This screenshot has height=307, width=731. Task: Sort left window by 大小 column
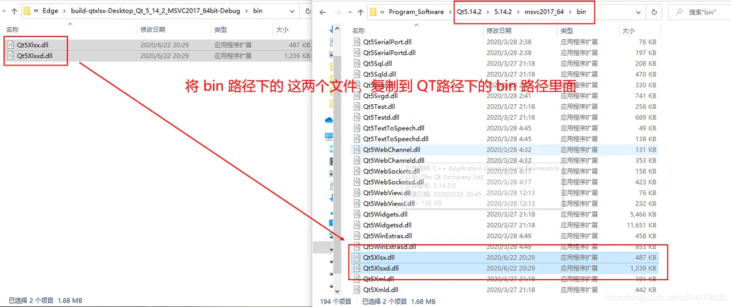282,30
